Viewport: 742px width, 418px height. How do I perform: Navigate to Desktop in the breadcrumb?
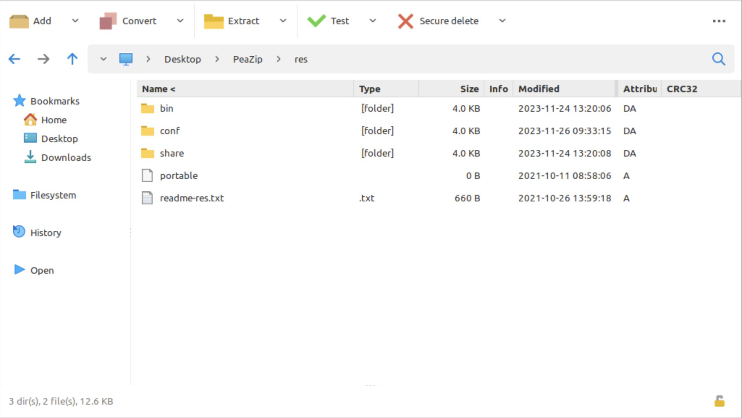(182, 59)
